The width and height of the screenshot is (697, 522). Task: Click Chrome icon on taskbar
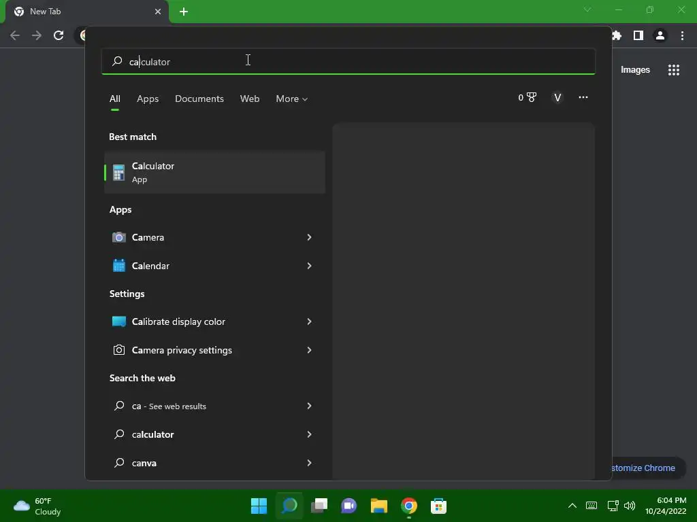pyautogui.click(x=409, y=506)
